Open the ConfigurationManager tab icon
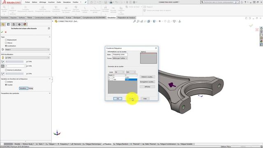Viewport: 263px width, 148px height. 14,25
